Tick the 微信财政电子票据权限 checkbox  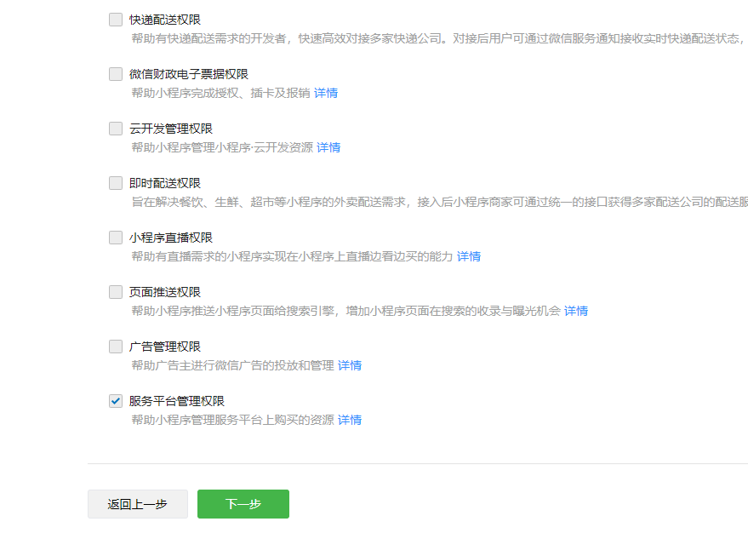coord(116,74)
